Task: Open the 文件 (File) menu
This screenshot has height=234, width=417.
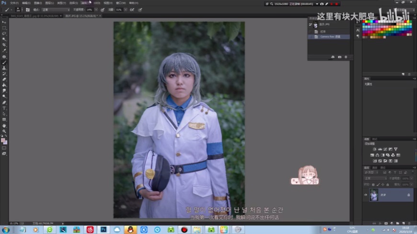Action: pos(14,3)
